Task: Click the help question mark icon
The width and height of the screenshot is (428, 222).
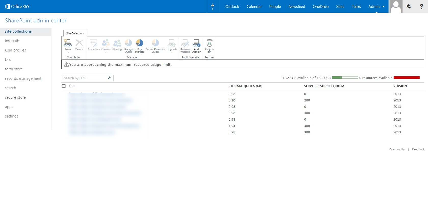Action: pyautogui.click(x=422, y=6)
